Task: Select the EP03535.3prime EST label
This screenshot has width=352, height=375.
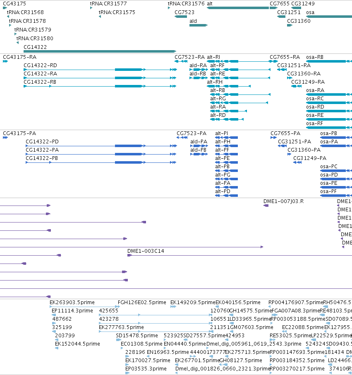Action: pos(146,368)
